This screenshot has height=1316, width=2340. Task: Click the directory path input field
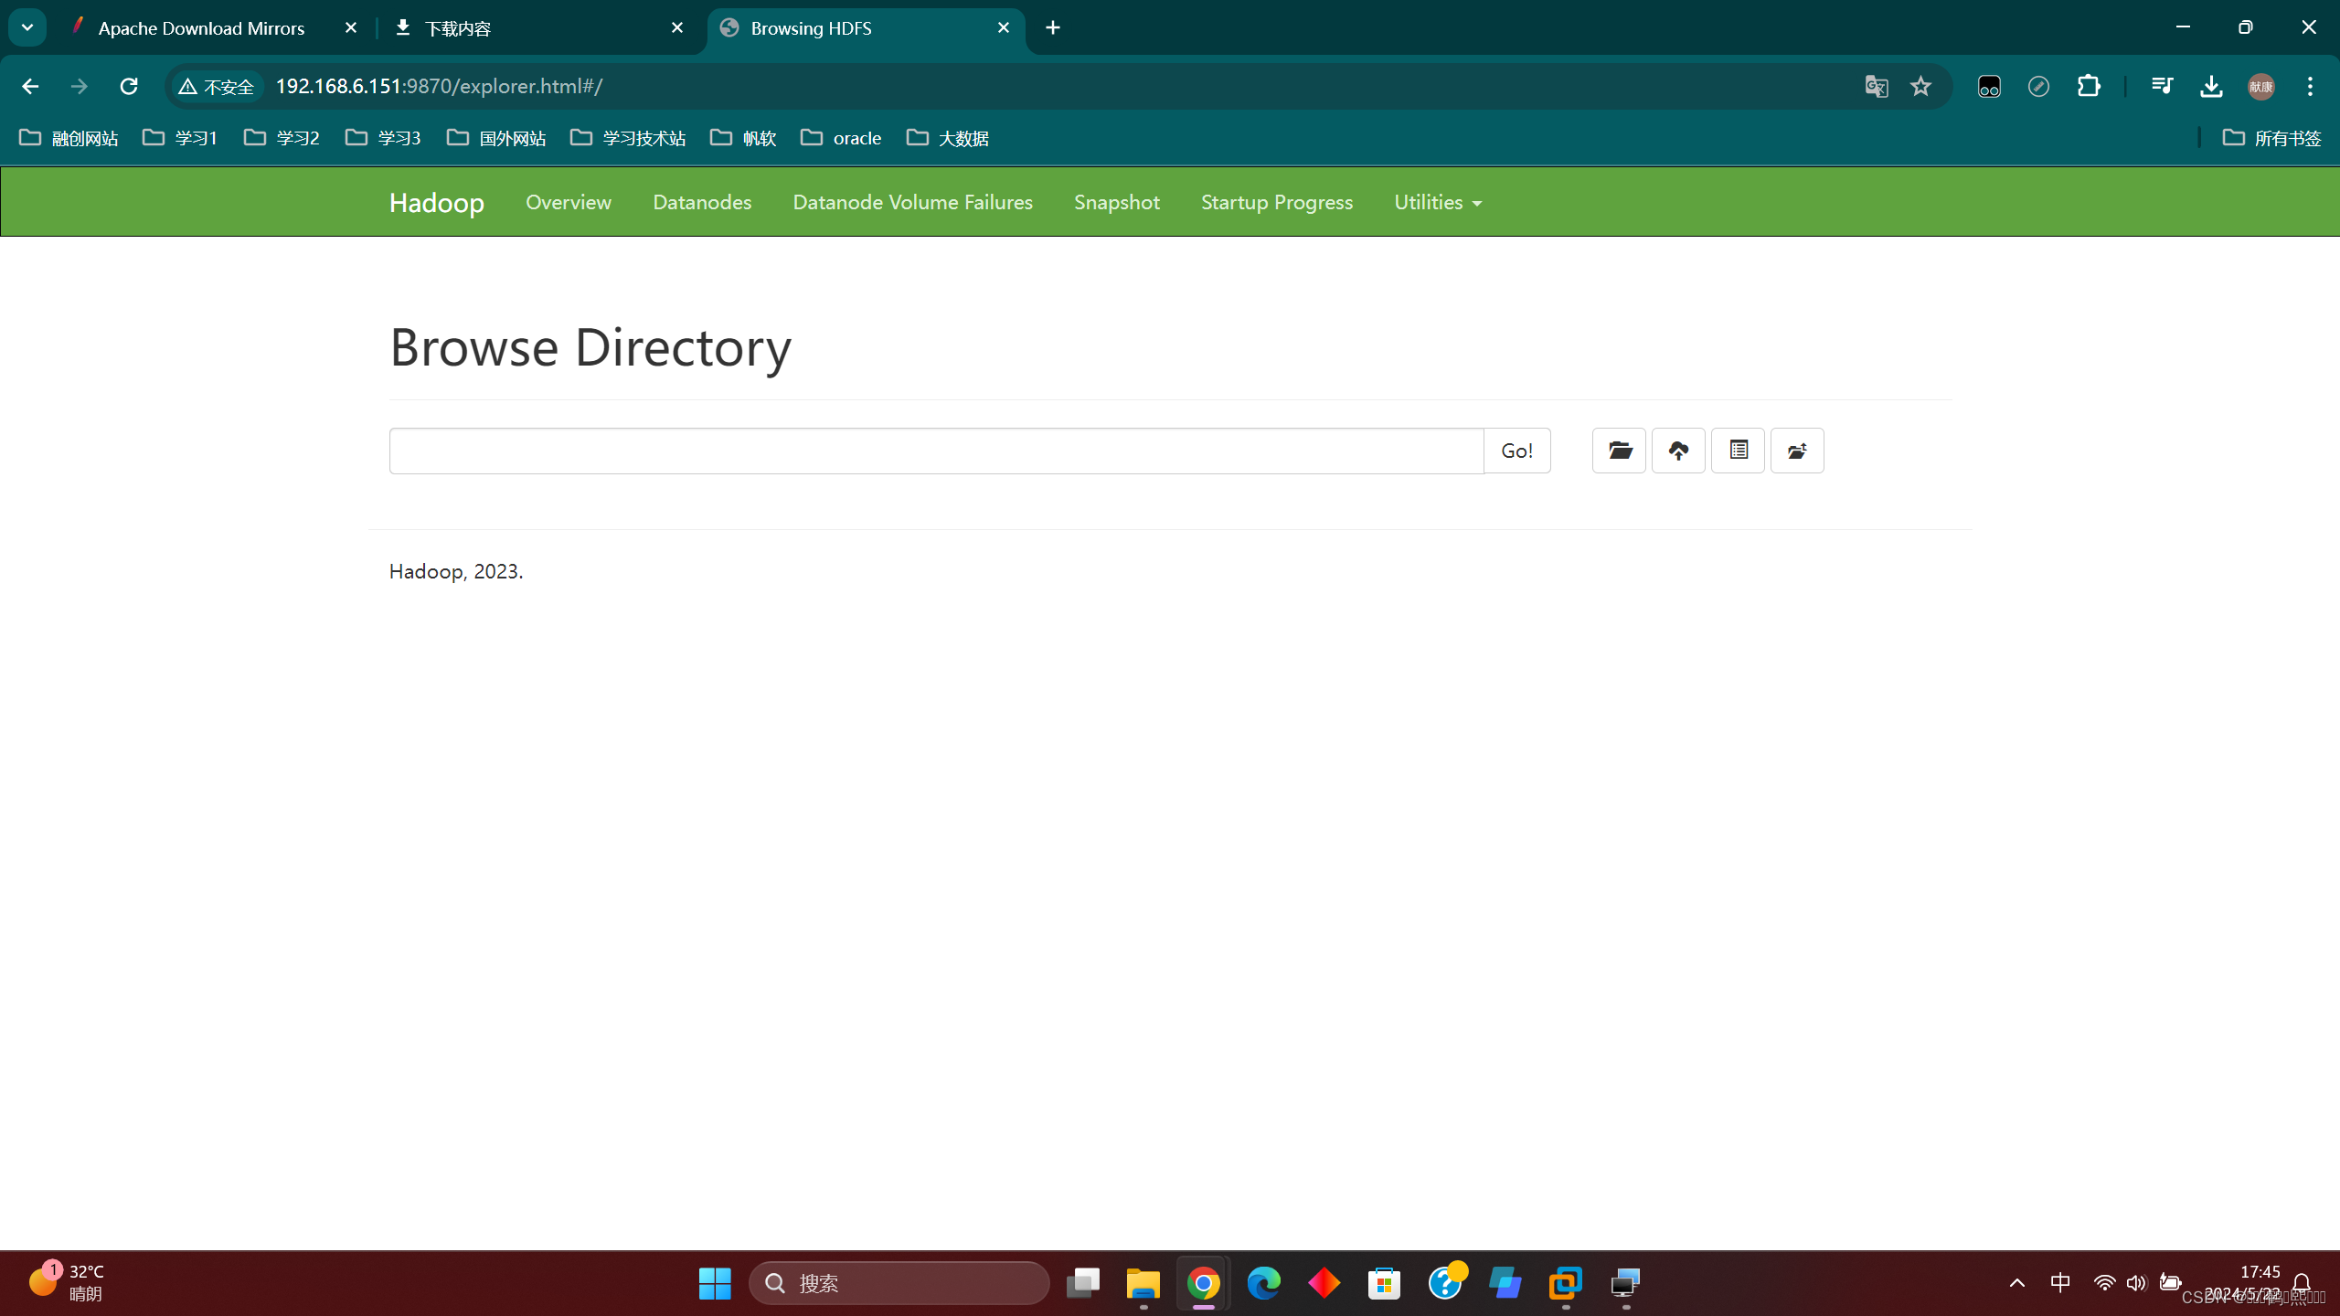pos(936,451)
